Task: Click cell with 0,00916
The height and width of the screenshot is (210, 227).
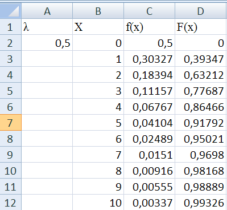Action: tap(149, 171)
